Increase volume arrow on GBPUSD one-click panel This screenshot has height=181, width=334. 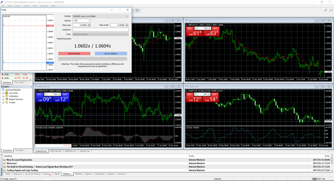[210, 28]
